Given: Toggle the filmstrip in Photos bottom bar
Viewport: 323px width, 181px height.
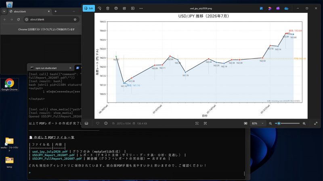Looking at the screenshot, I should point(86,123).
